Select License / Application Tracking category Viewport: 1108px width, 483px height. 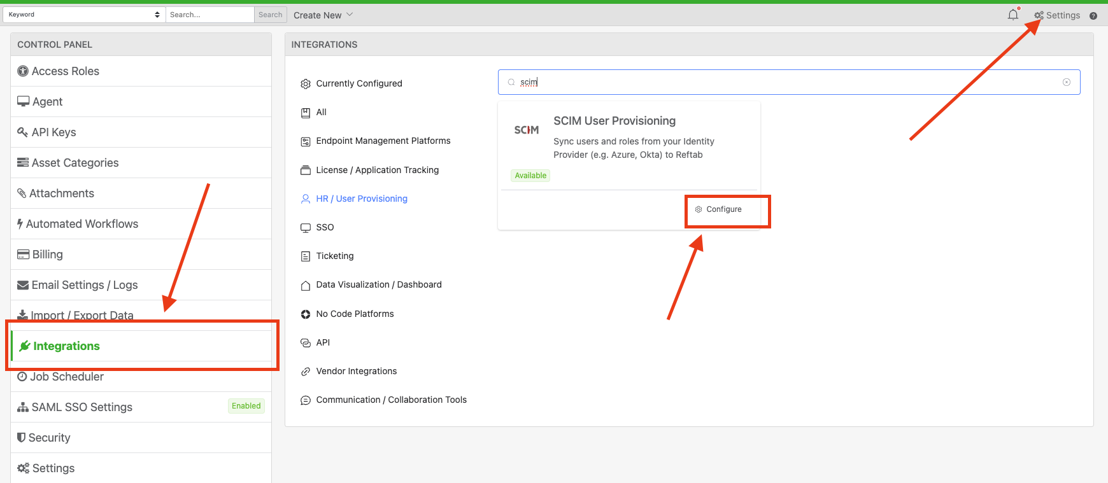point(378,170)
